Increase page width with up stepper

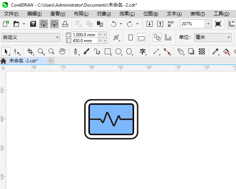pos(105,35)
